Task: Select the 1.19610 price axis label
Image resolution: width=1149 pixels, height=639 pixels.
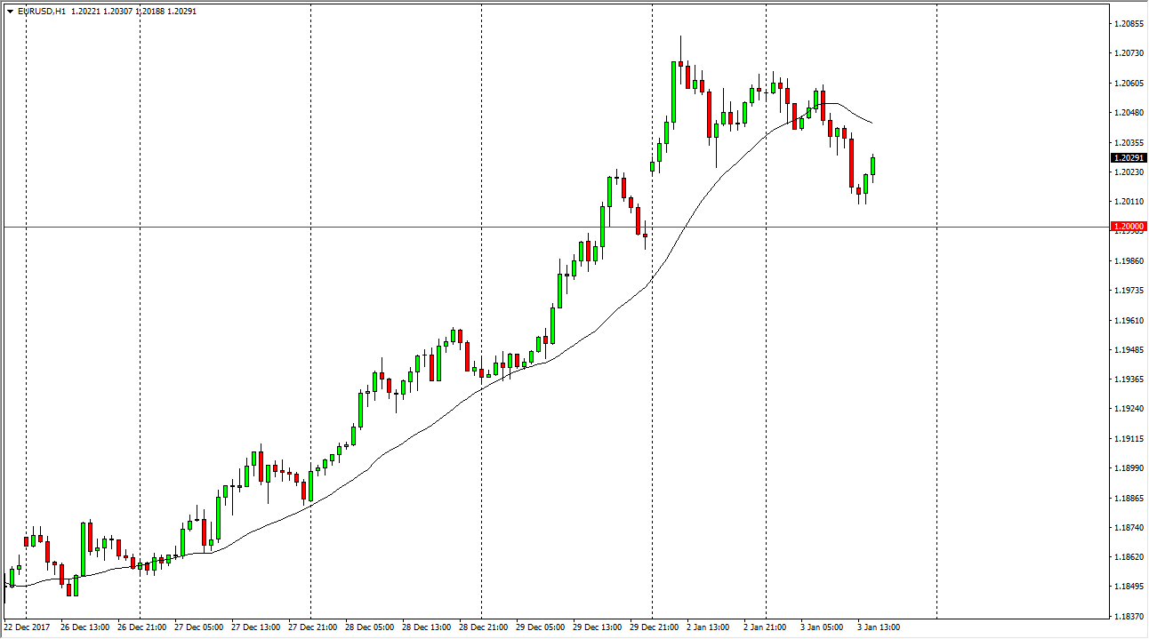Action: 1129,320
